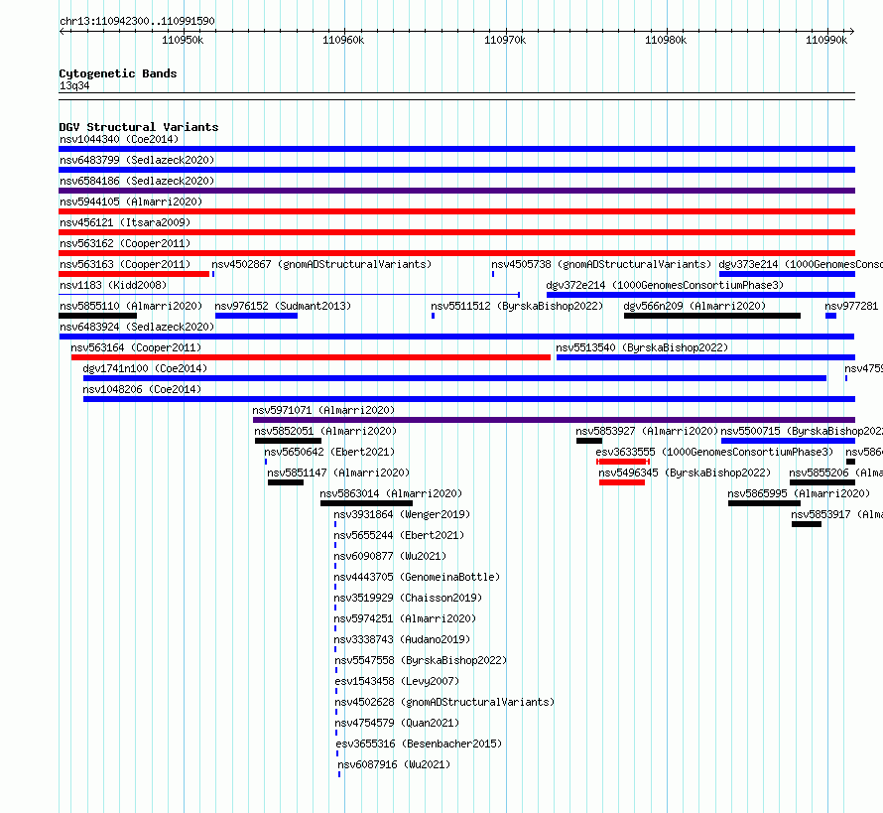Click the DGV Structural Variants track title
Viewport: 883px width, 813px height.
click(x=139, y=127)
